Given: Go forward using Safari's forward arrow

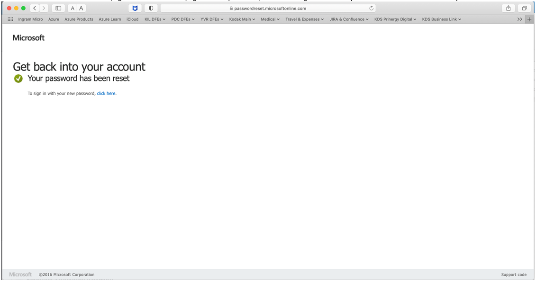Looking at the screenshot, I should pos(44,8).
